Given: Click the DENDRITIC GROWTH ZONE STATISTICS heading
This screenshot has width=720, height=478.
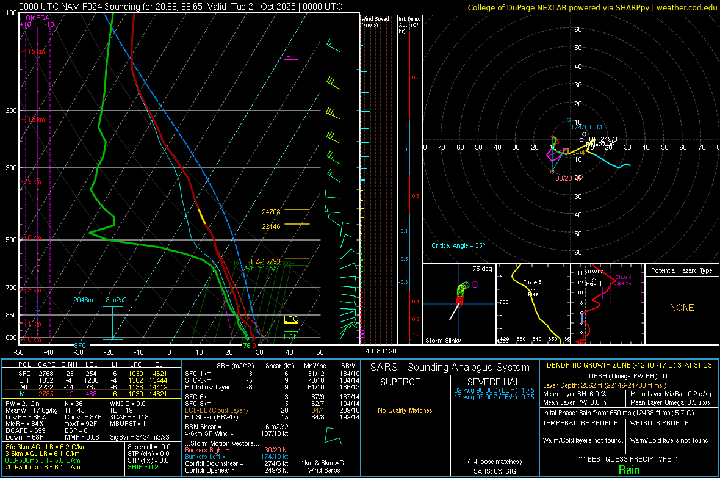Looking at the screenshot, I should coord(629,366).
